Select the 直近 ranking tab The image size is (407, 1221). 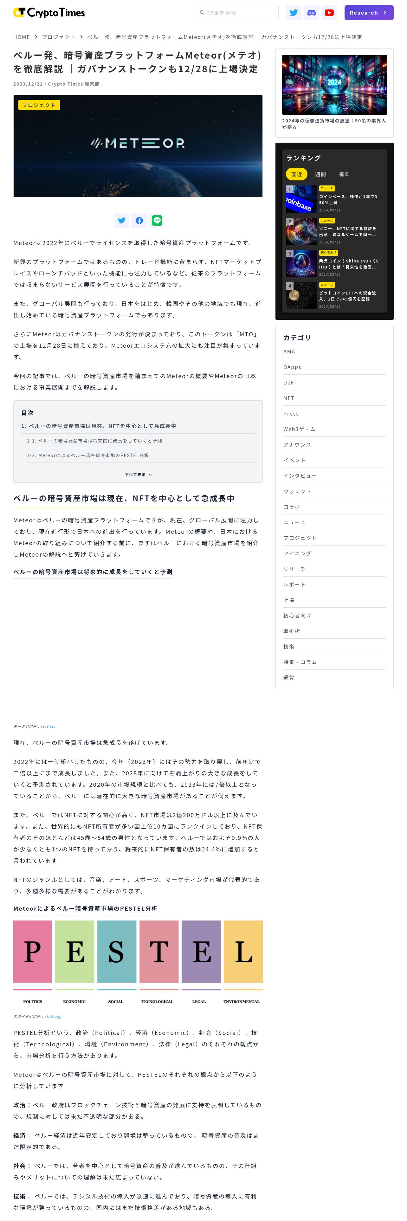pos(297,174)
